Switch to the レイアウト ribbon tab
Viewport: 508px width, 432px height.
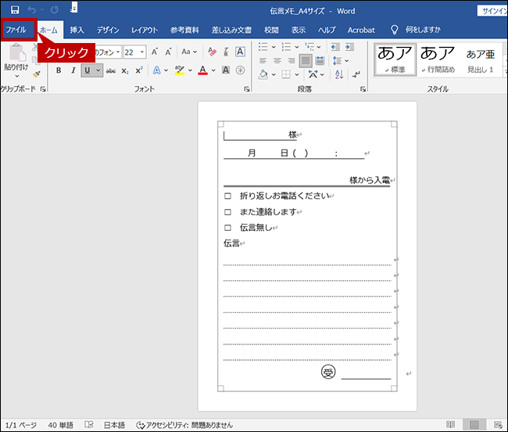[144, 30]
